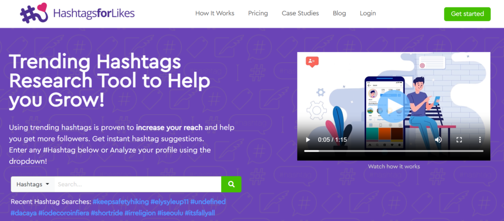504x221 pixels.
Task: Open the Login page
Action: point(368,13)
